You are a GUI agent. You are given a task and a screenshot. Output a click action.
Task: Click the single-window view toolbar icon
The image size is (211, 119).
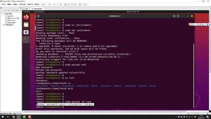69,4
